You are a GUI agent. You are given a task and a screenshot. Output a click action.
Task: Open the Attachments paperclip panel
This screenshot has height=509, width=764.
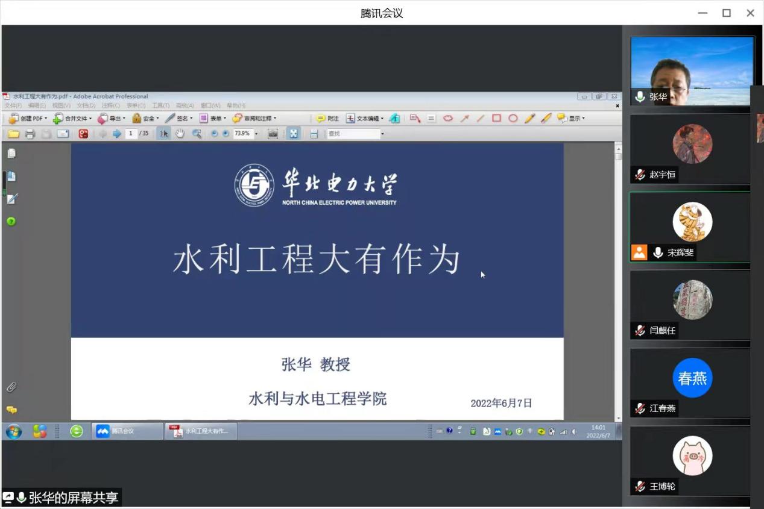pos(11,387)
